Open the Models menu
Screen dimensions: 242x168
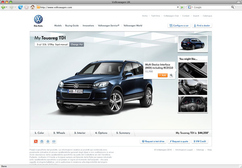58,25
